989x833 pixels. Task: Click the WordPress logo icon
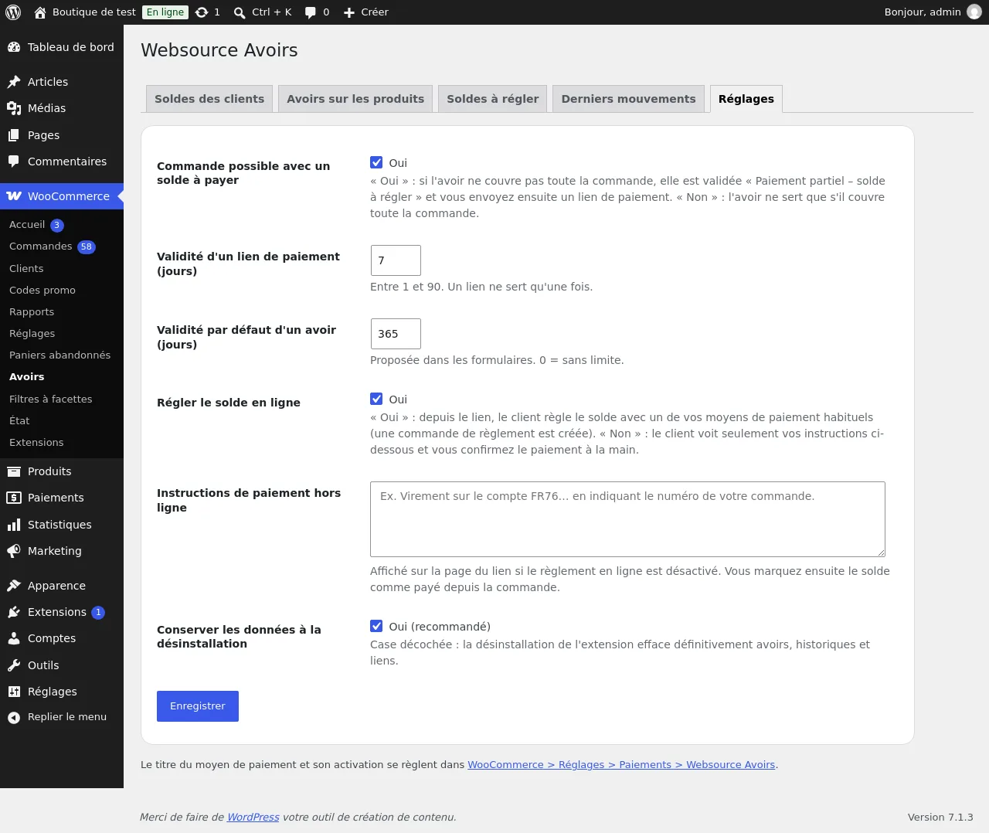click(13, 12)
